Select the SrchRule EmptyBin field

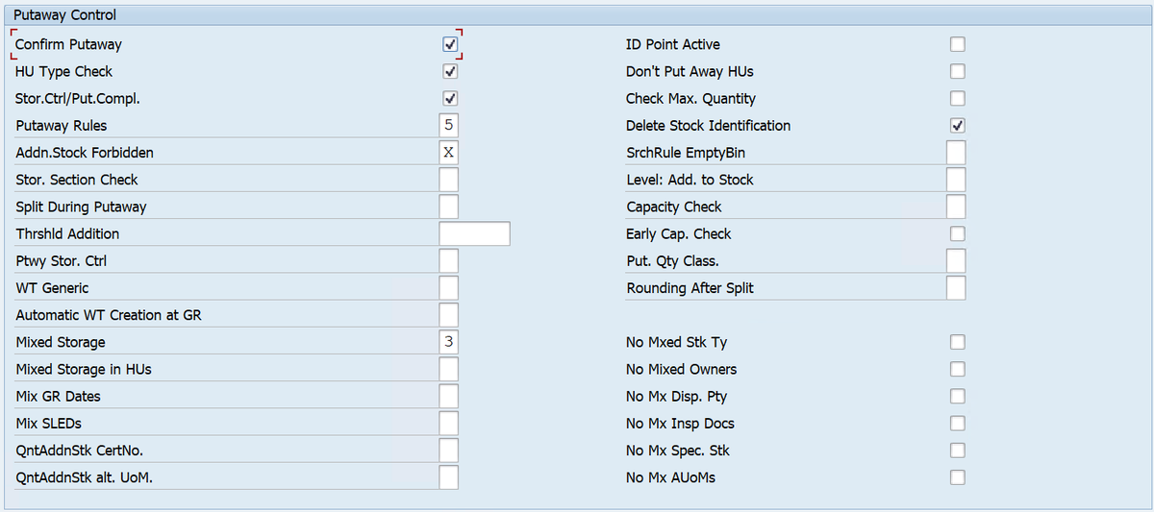pyautogui.click(x=956, y=153)
